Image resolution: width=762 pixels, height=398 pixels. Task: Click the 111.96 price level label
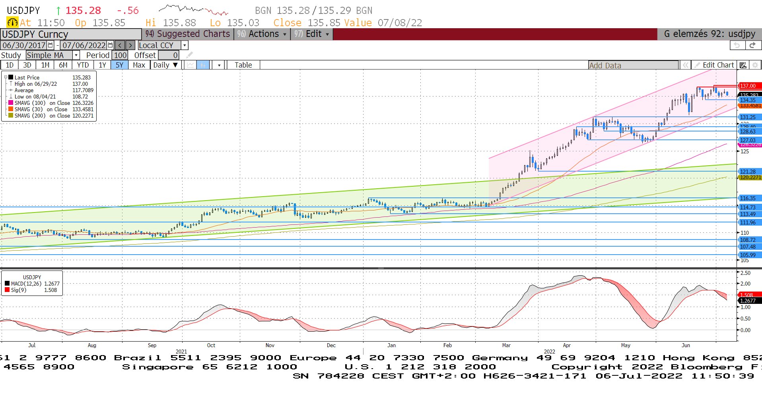click(750, 222)
